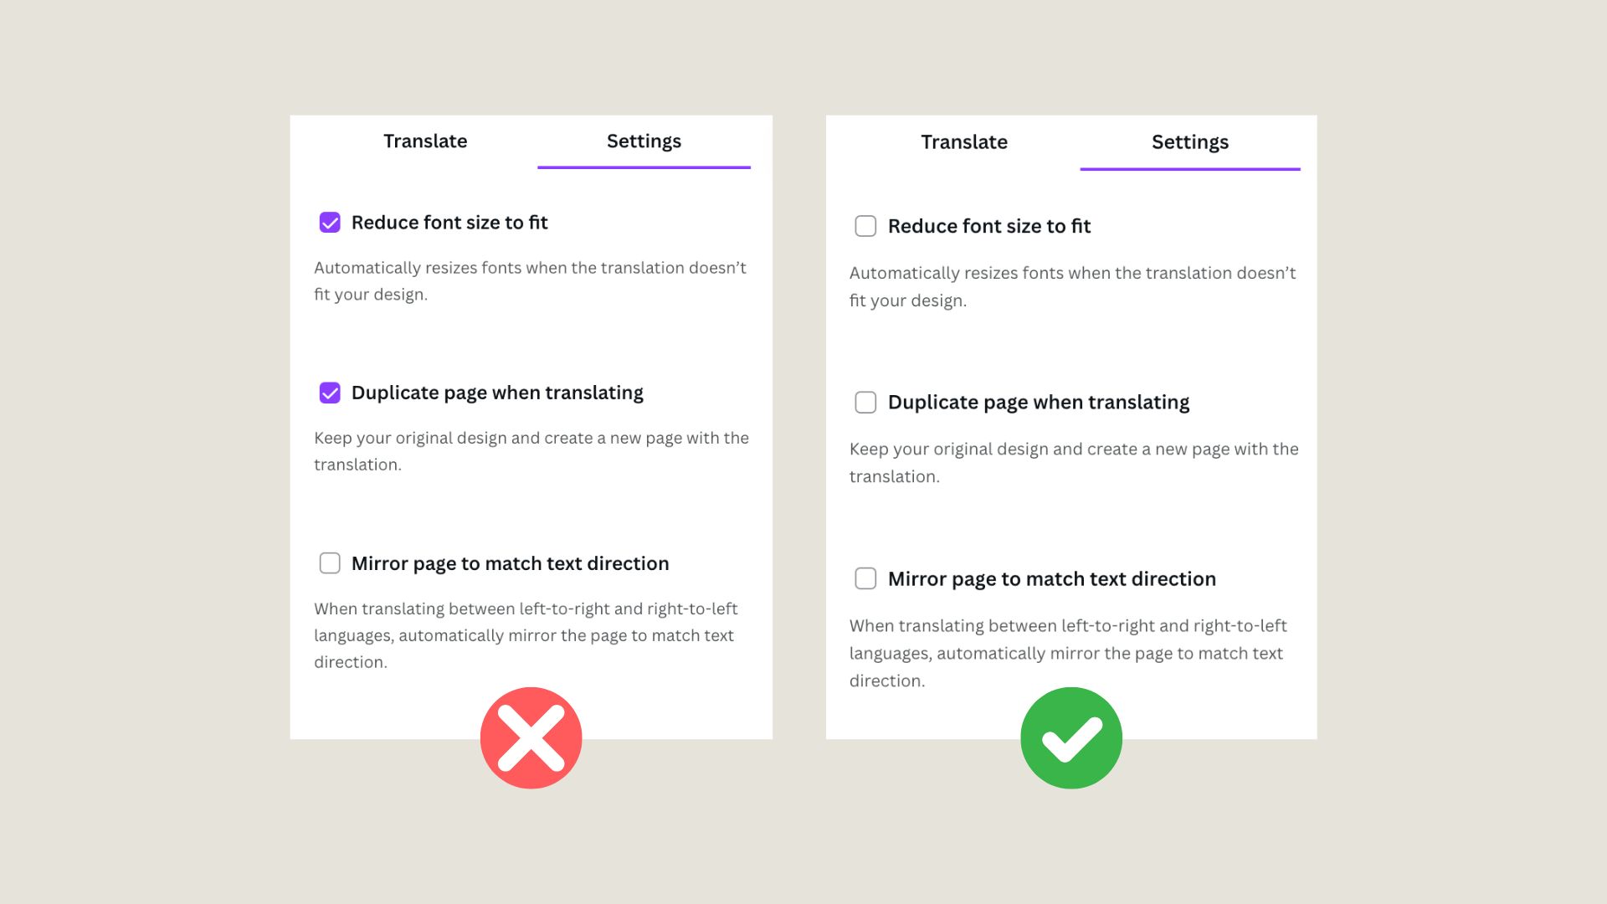
Task: Click the description under the ticked Duplicate page option
Action: [531, 451]
